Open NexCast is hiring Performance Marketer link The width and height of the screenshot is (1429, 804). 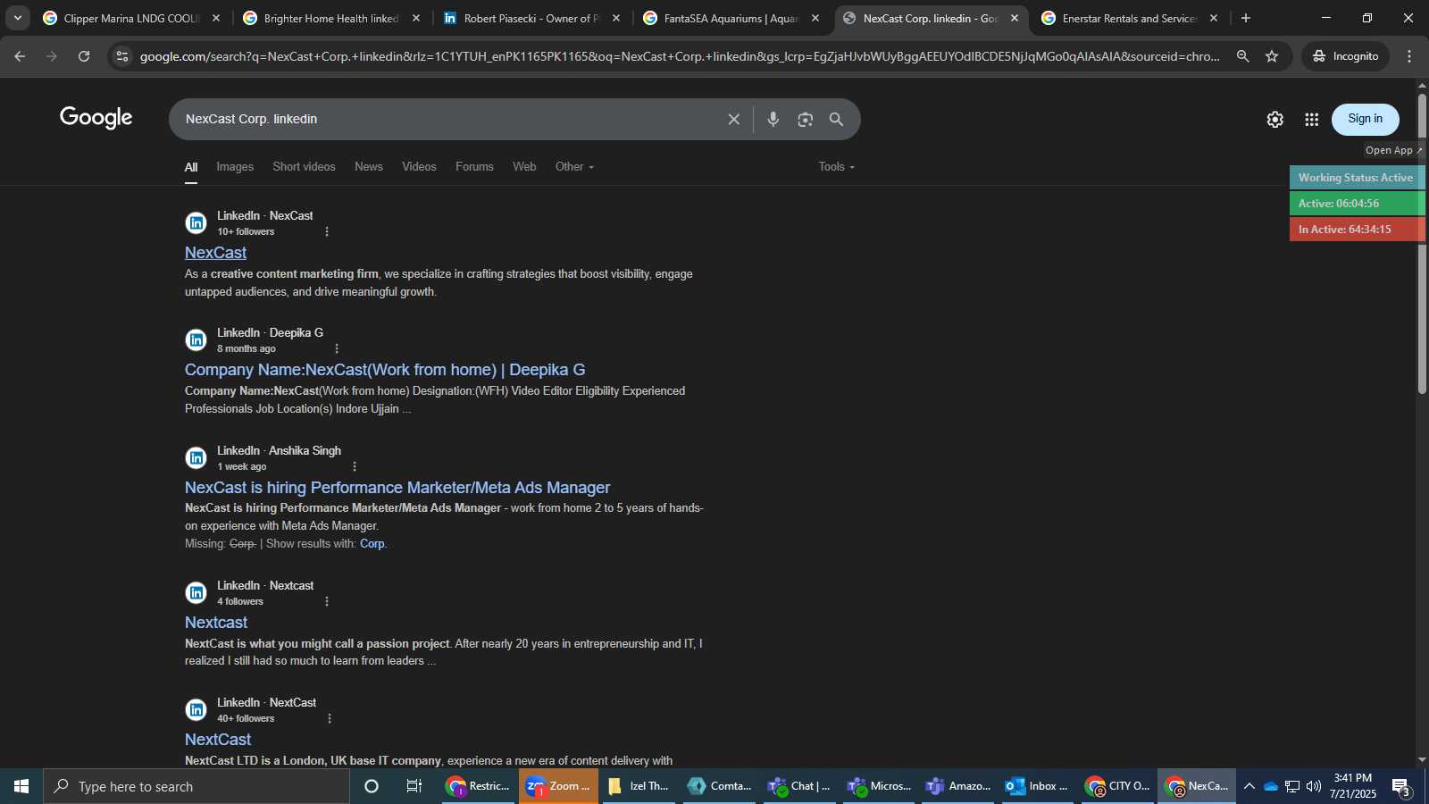[x=397, y=488]
